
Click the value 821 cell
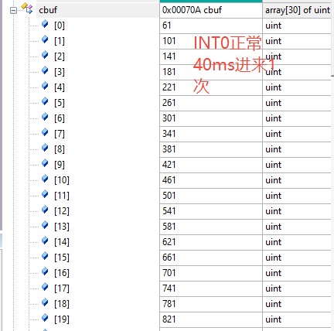coord(211,319)
